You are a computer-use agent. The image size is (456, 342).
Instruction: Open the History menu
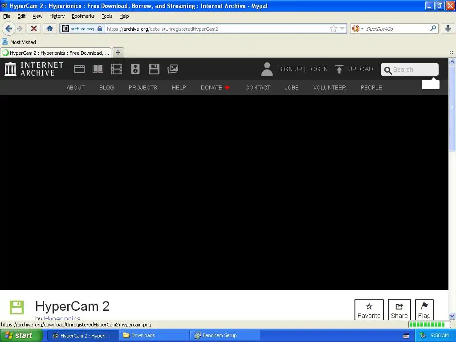click(57, 16)
